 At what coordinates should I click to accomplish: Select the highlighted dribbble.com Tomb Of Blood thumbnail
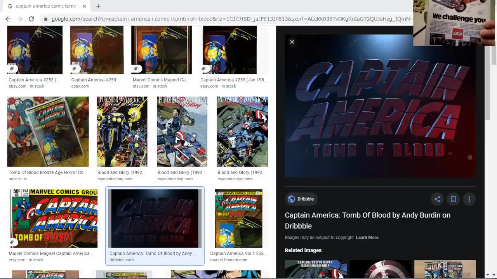pos(155,219)
